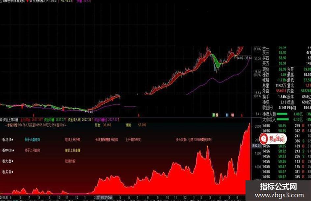Click the 短线上升持股 status text
Image resolution: width=311 pixels, height=201 pixels.
[x=73, y=140]
